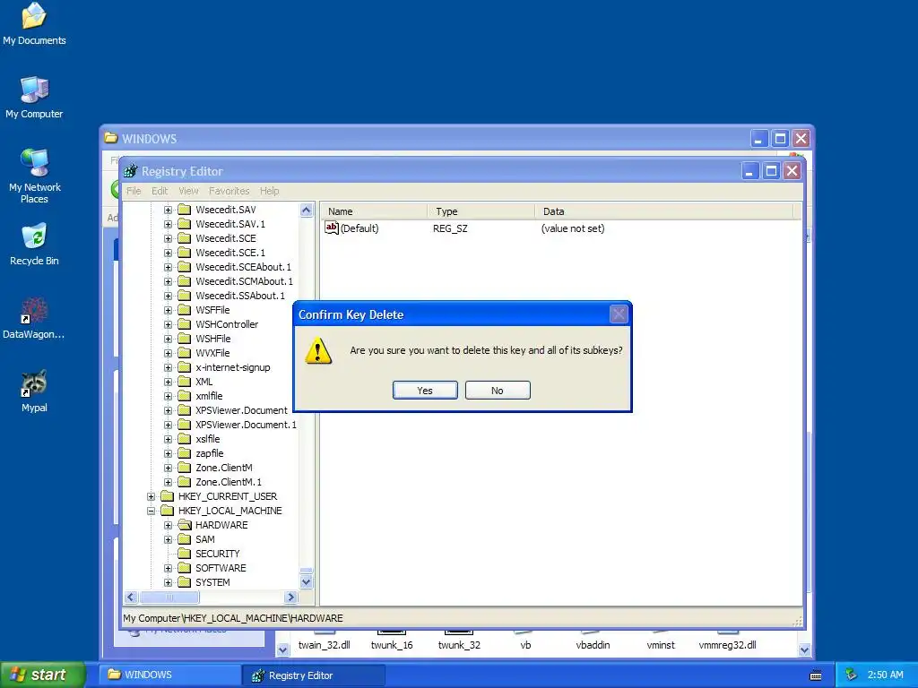Collapse the HKEY_LOCAL_MACHINE hive
The width and height of the screenshot is (918, 688).
(151, 511)
